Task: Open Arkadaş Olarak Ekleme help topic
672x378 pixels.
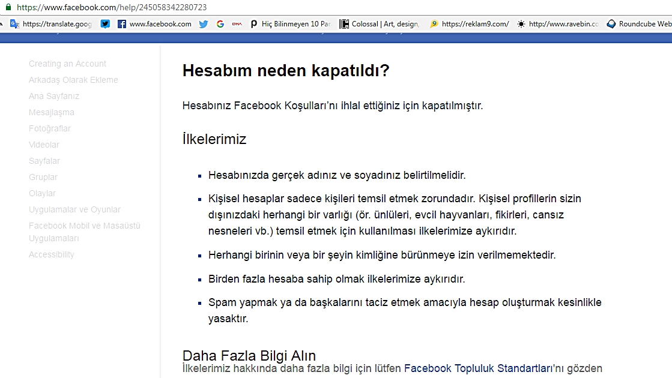Action: [x=73, y=80]
